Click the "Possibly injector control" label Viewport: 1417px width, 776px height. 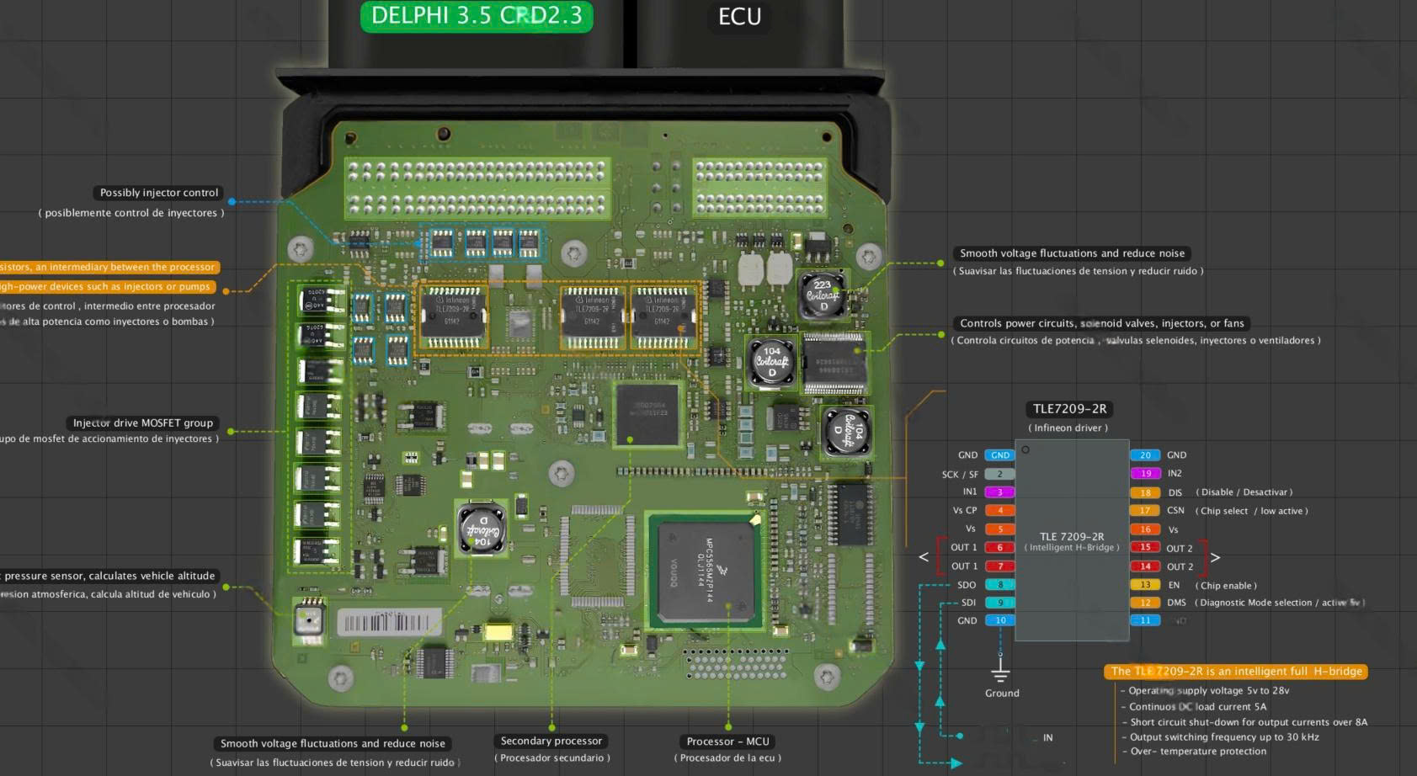[x=159, y=193]
